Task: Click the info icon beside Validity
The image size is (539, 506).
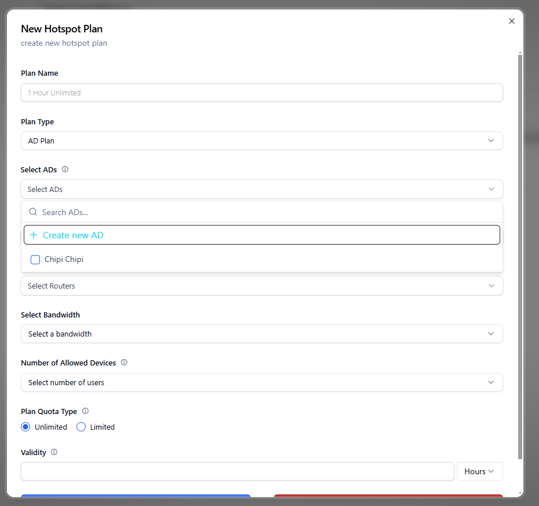Action: 54,452
